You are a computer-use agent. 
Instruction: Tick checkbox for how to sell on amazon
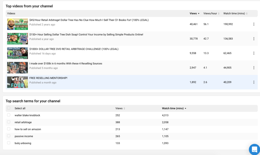tap(9, 129)
